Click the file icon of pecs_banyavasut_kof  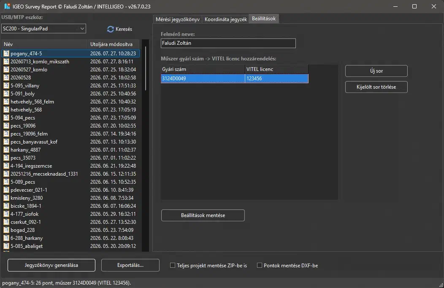(6, 141)
